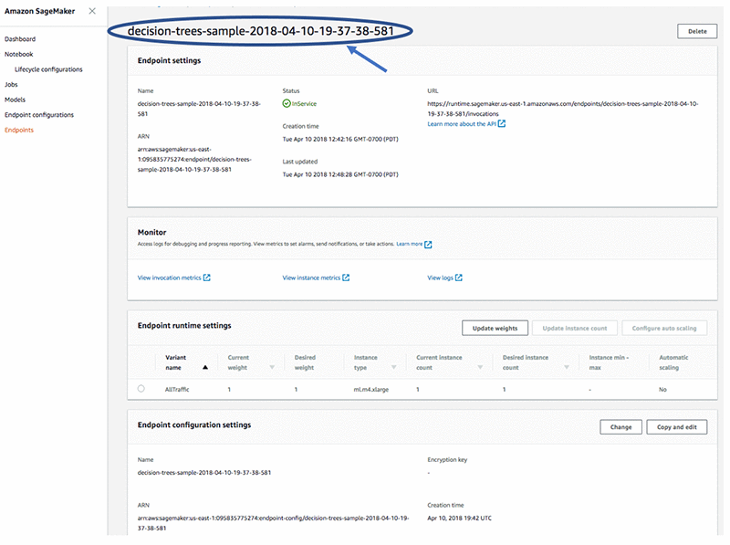Open Learn more about the API link

click(x=462, y=124)
